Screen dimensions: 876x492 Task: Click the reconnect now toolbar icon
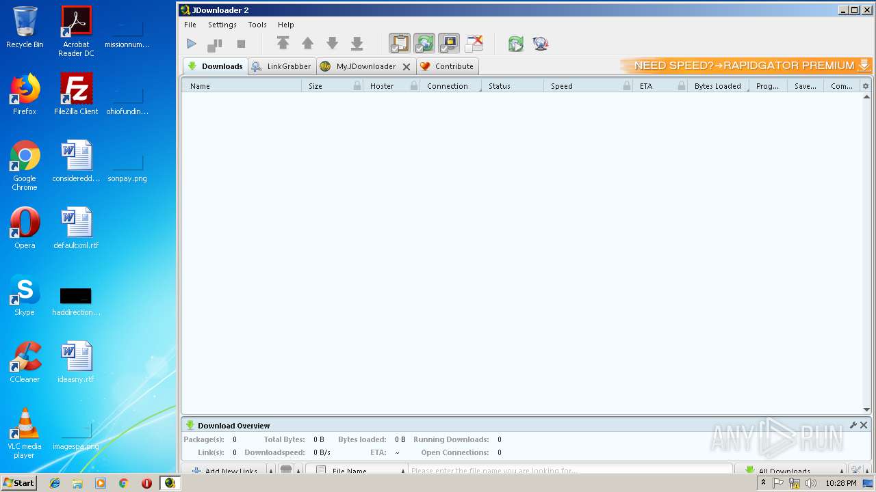(x=515, y=44)
